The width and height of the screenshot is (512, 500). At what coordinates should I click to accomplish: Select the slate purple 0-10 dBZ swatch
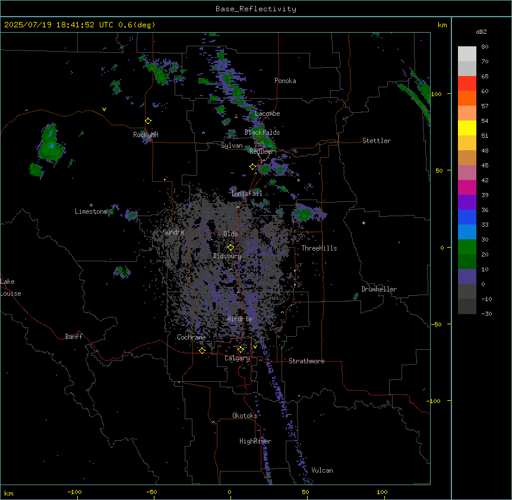pos(467,277)
